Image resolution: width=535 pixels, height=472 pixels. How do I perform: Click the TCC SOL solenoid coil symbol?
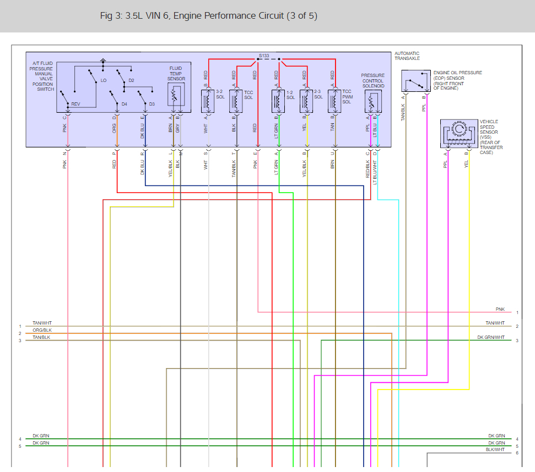tap(236, 101)
